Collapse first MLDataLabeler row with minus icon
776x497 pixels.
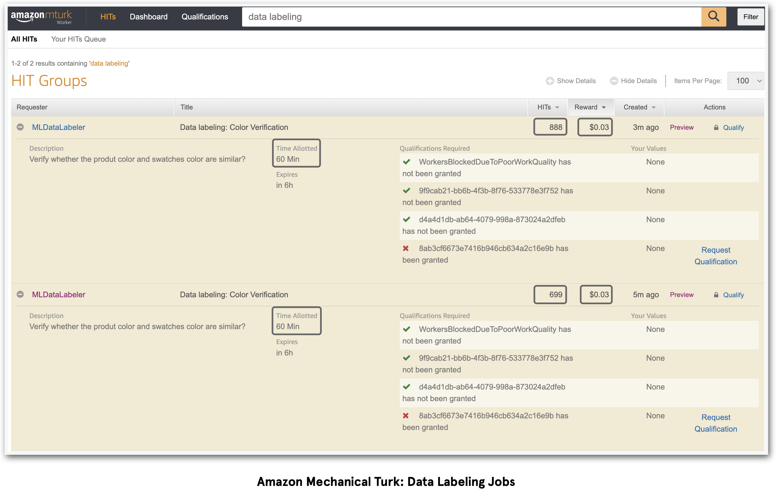(20, 127)
